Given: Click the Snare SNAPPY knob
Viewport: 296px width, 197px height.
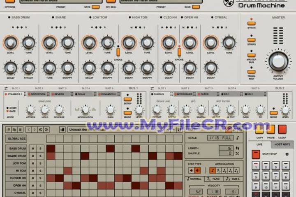Looking at the screenshot, I should pyautogui.click(x=67, y=68).
